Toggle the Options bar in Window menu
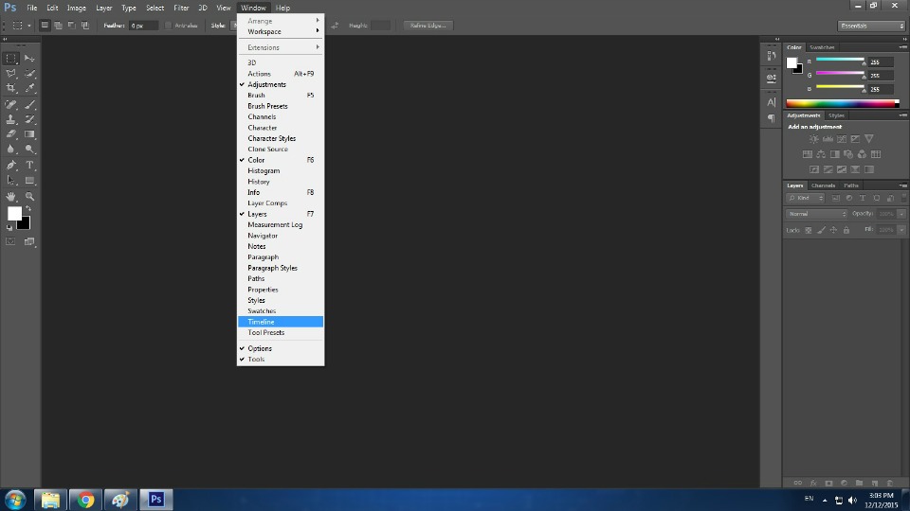Viewport: 910px width, 511px height. pyautogui.click(x=281, y=348)
